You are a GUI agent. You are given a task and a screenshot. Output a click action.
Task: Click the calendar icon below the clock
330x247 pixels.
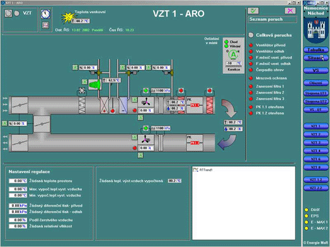click(45, 25)
